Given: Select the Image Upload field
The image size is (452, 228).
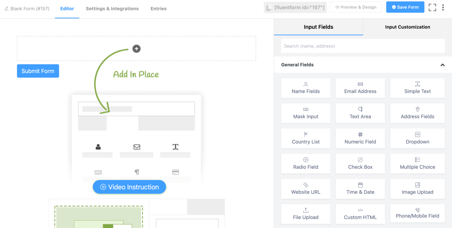Looking at the screenshot, I should click(417, 189).
